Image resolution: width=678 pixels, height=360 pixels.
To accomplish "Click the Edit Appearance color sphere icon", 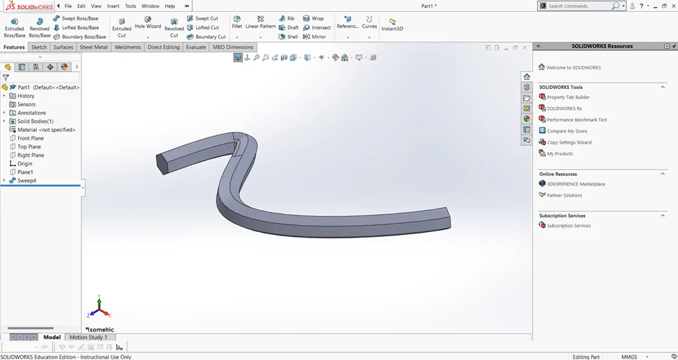I will (x=335, y=58).
